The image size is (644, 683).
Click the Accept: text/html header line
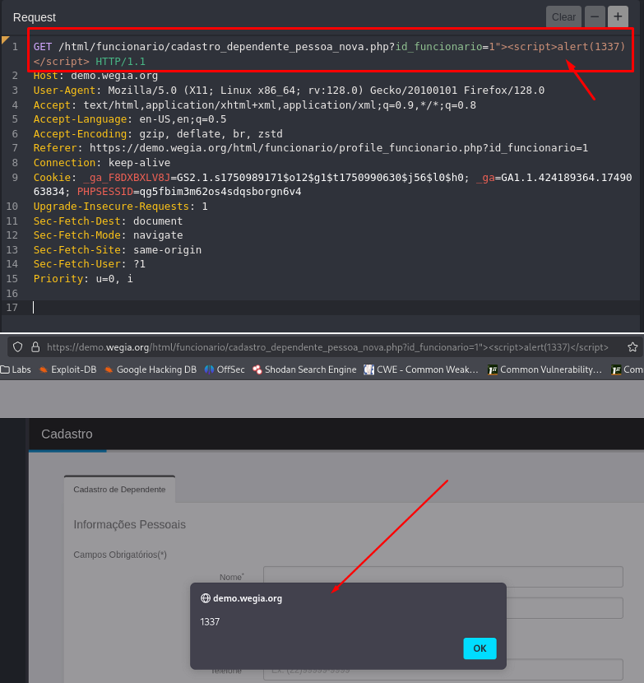coord(255,105)
